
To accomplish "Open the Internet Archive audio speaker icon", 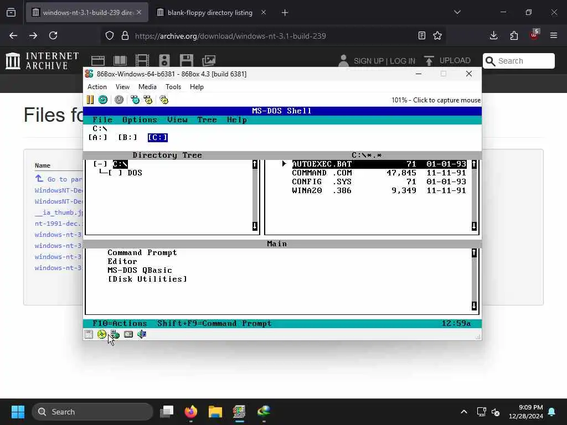I will 164,61.
